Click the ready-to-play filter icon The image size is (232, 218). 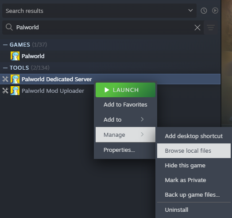(215, 11)
